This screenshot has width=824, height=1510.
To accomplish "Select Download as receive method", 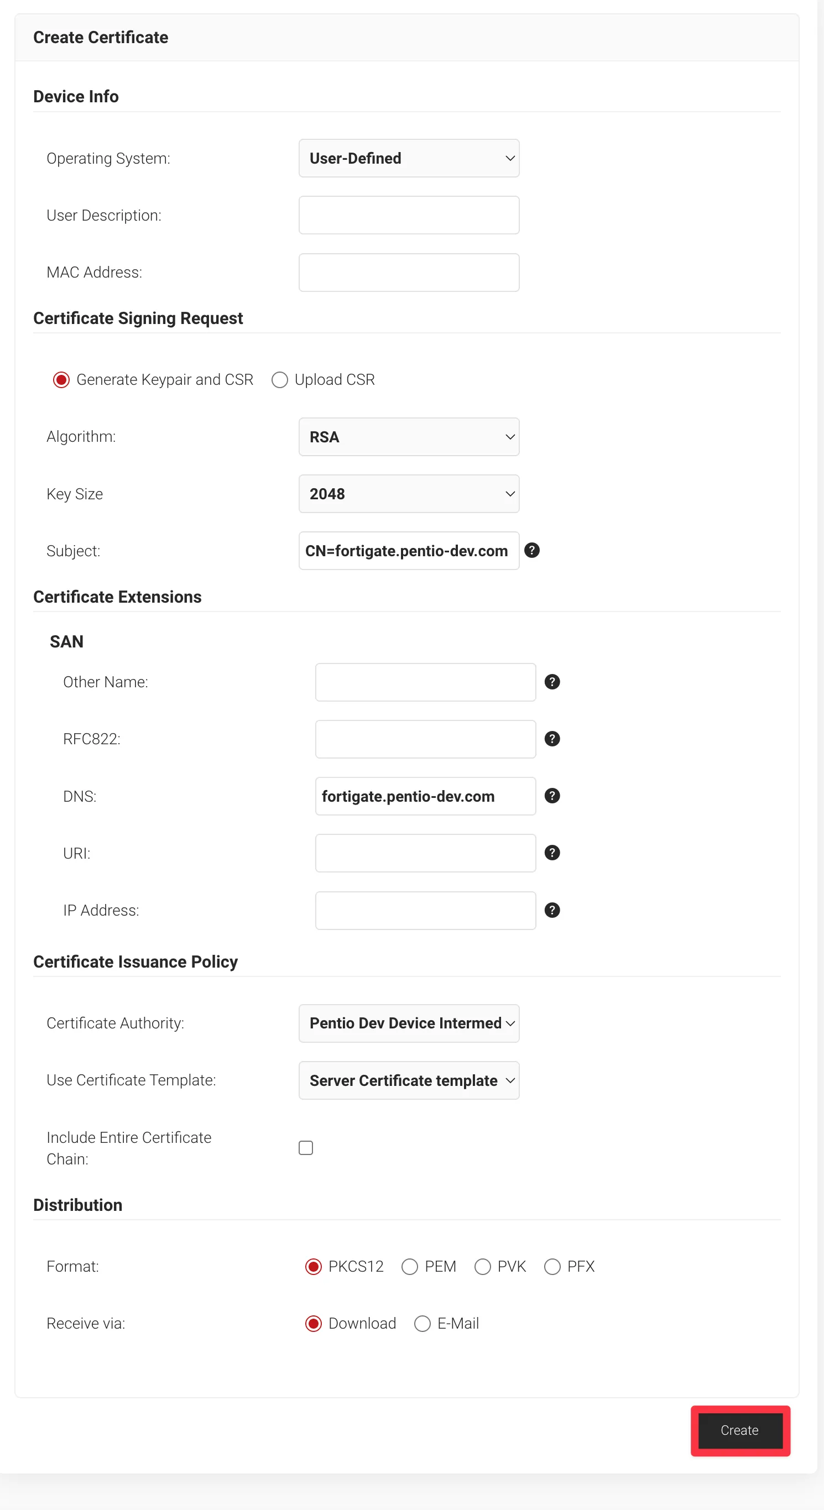I will click(x=313, y=1324).
